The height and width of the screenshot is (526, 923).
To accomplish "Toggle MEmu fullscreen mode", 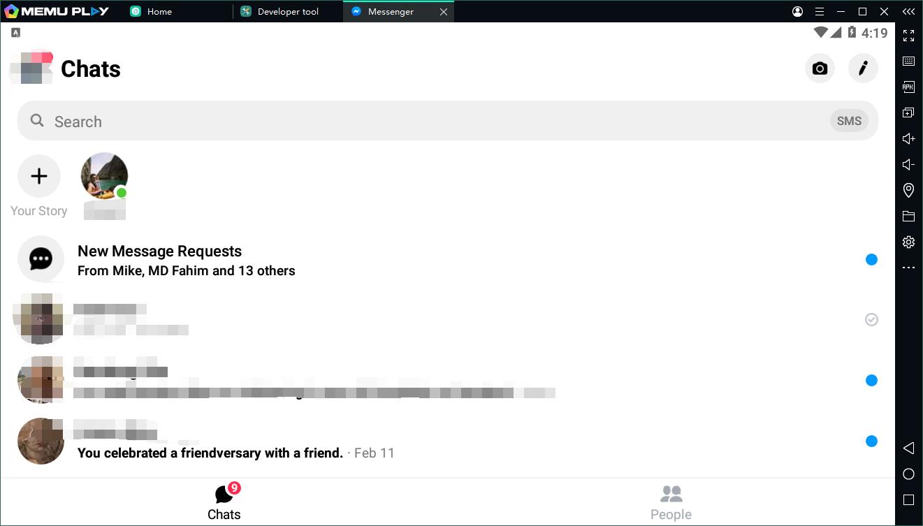I will click(x=908, y=35).
